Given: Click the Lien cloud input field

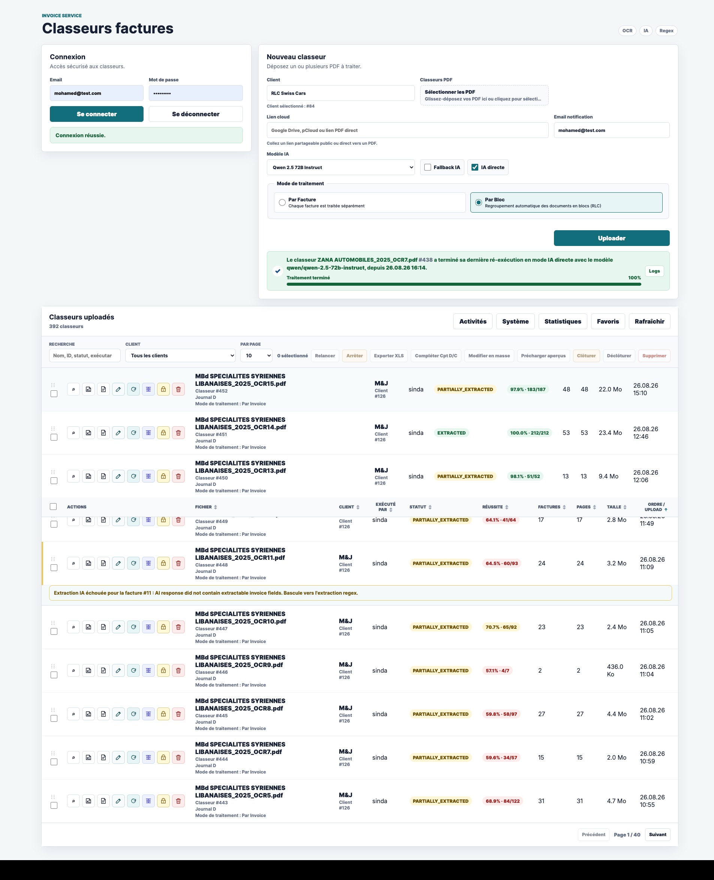Looking at the screenshot, I should [x=407, y=130].
